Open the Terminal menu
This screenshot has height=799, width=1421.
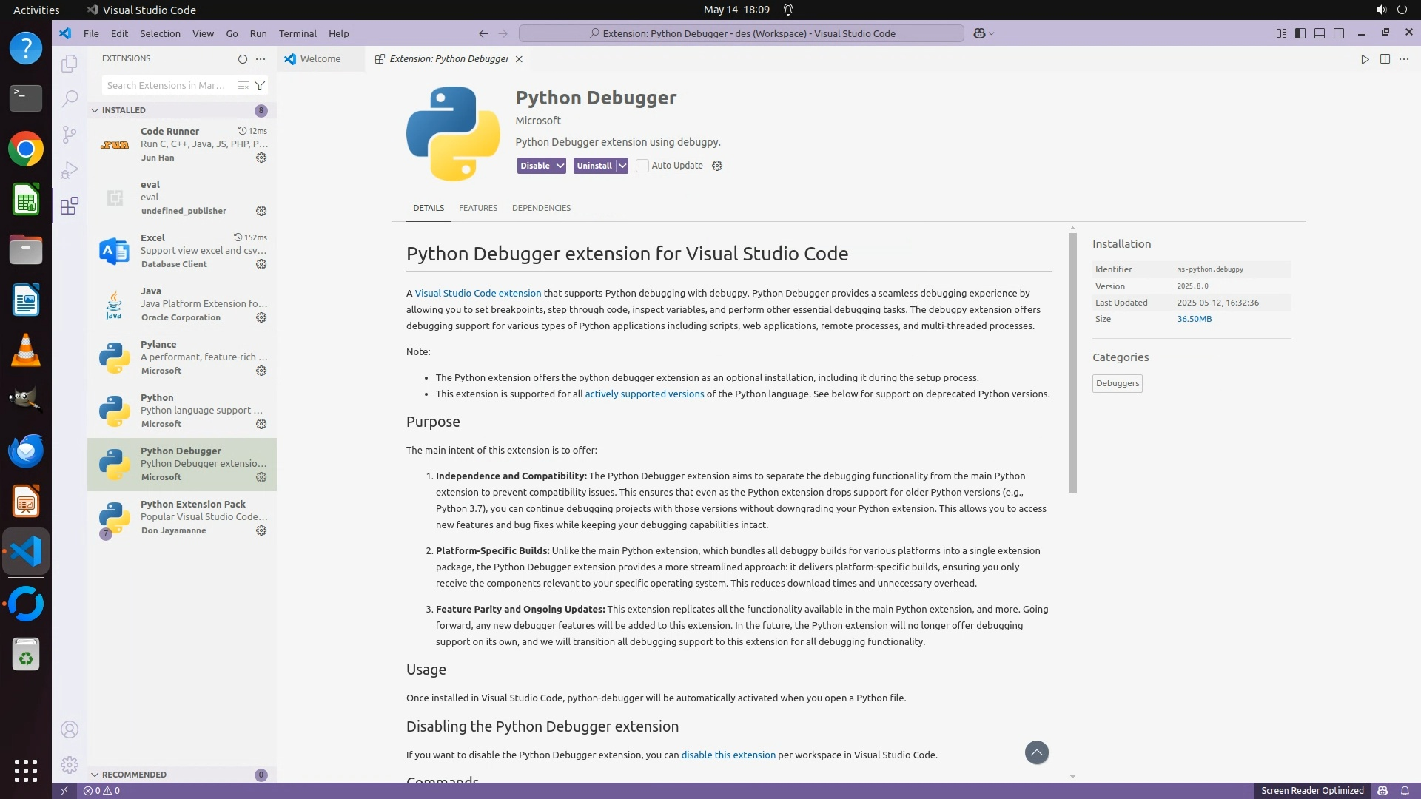(x=298, y=33)
